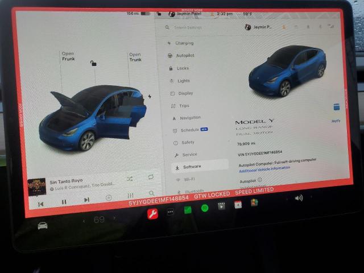Open the Trips settings menu
This screenshot has height=273, width=364.
click(x=180, y=106)
